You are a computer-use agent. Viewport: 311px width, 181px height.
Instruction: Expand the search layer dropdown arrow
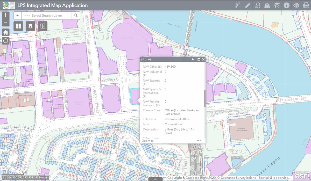(17, 16)
